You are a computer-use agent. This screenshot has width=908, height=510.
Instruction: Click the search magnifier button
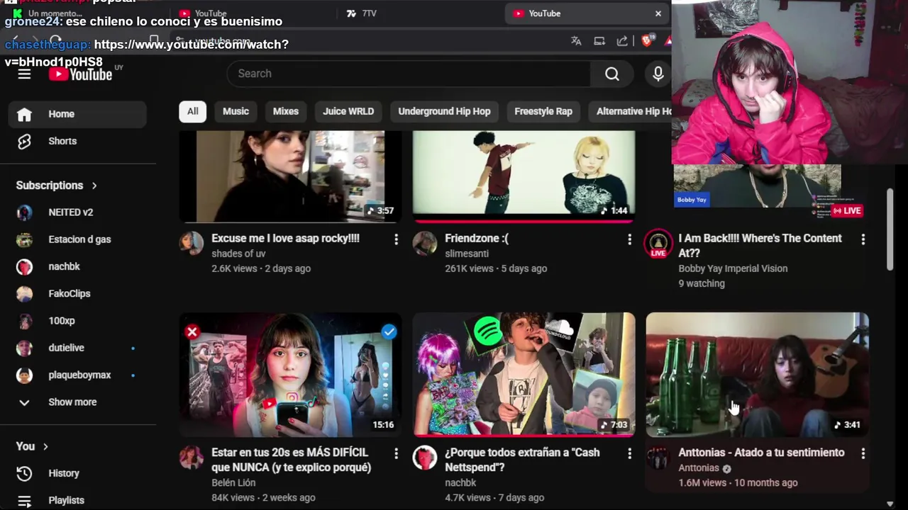pyautogui.click(x=612, y=74)
